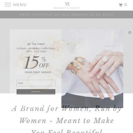Open the Shop Gold Bangles link

pyautogui.click(x=110, y=55)
